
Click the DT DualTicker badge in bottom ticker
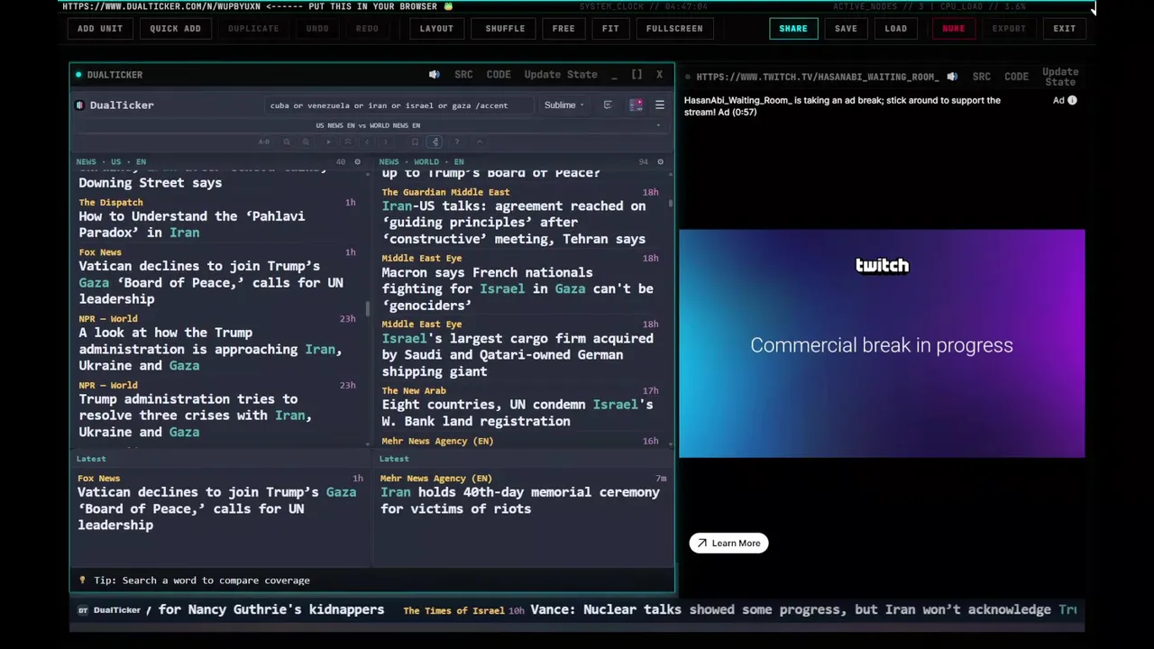click(109, 610)
